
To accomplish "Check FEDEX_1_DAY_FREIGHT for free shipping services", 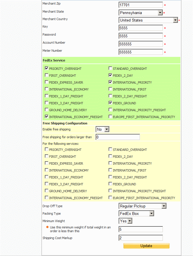I will coord(47,177).
